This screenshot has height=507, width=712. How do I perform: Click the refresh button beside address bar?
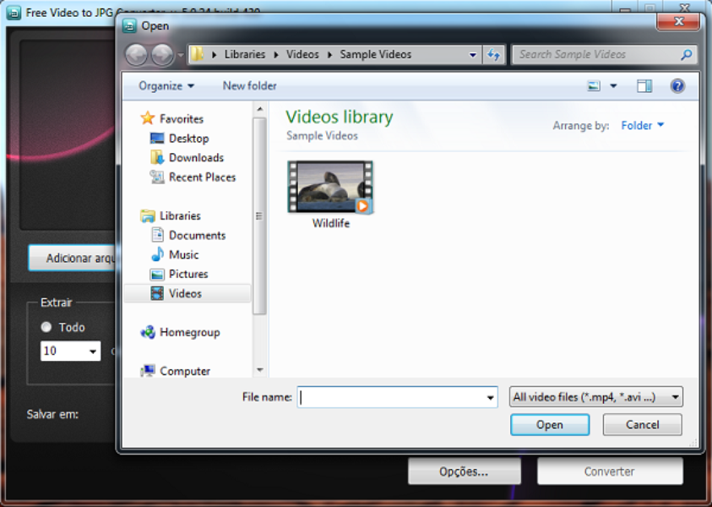[x=494, y=55]
